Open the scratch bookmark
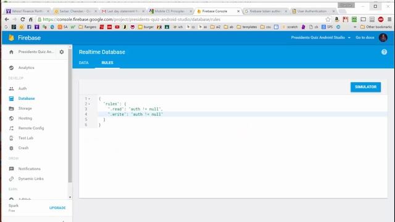Image resolution: width=395 pixels, height=222 pixels. (x=289, y=27)
